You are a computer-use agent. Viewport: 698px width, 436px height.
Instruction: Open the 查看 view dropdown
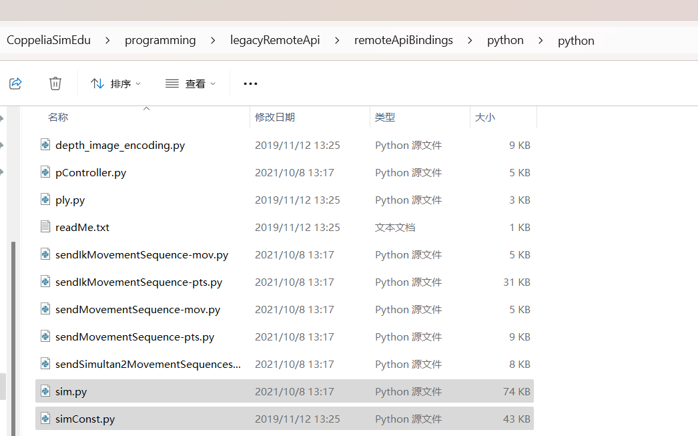[x=190, y=83]
